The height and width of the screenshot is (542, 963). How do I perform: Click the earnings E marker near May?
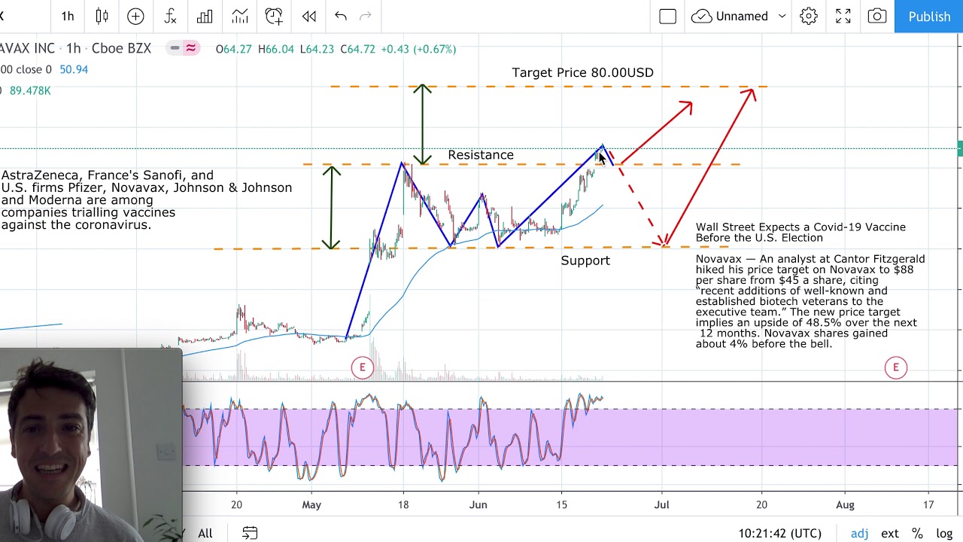point(362,367)
